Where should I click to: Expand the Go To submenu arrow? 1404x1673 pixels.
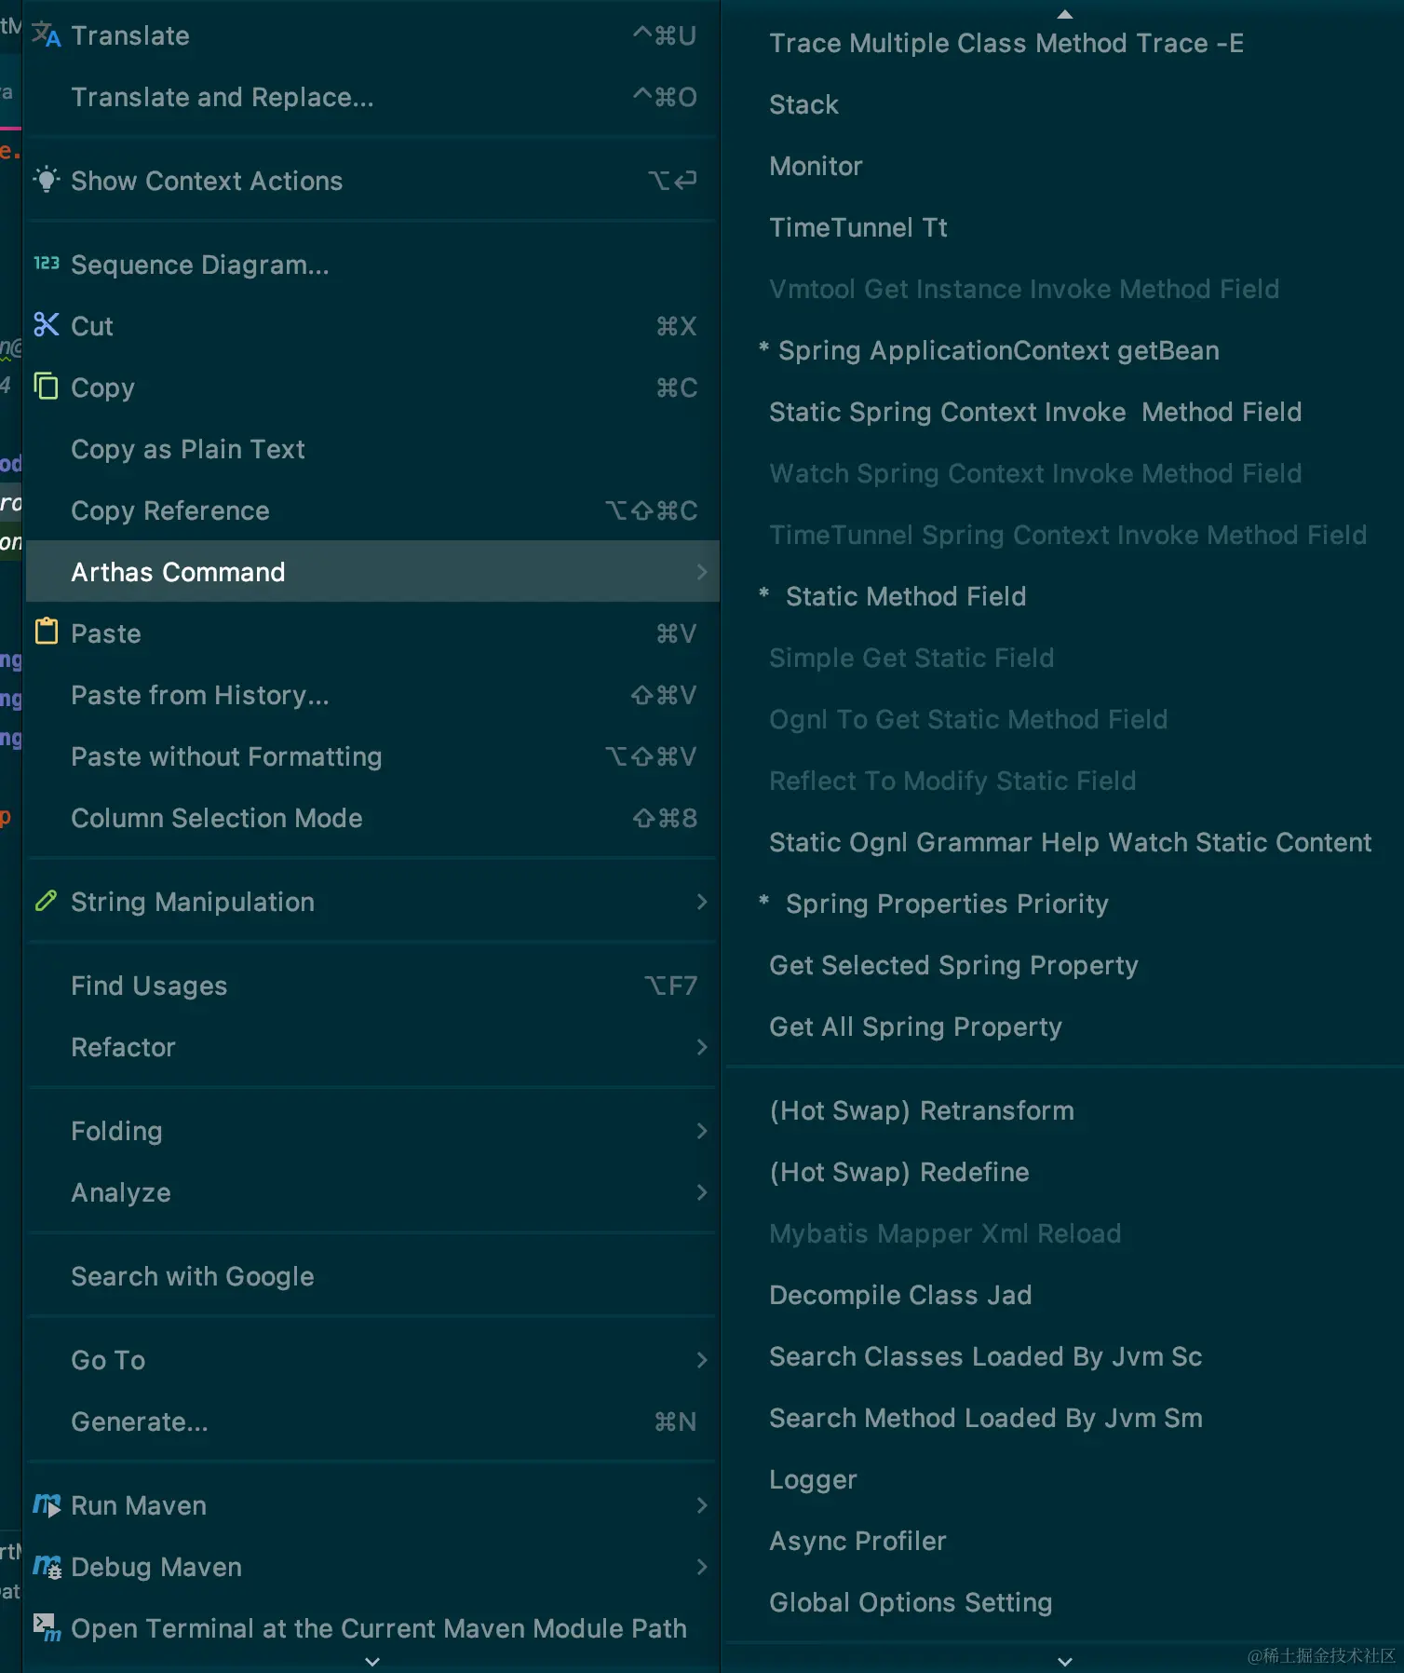point(702,1360)
